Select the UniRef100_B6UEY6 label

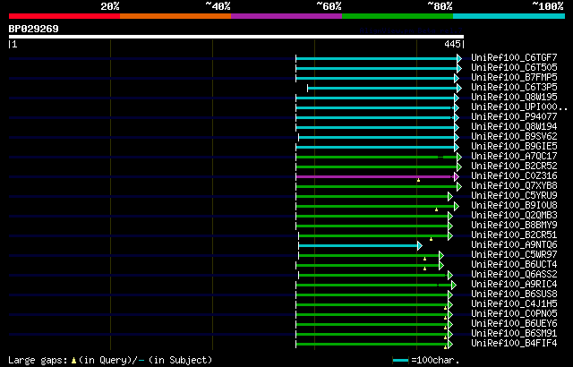point(514,324)
